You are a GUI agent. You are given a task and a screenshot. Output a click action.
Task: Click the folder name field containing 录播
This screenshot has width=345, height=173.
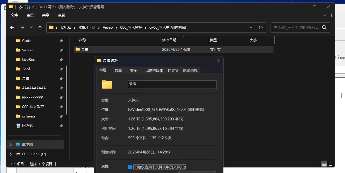172,85
